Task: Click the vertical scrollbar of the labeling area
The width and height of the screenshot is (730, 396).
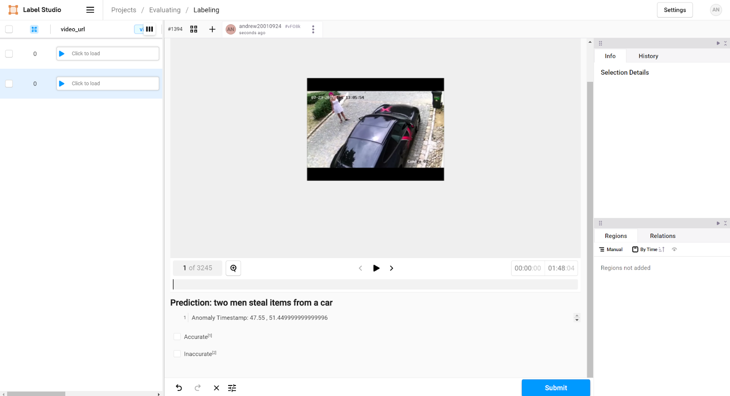Action: coord(590,230)
